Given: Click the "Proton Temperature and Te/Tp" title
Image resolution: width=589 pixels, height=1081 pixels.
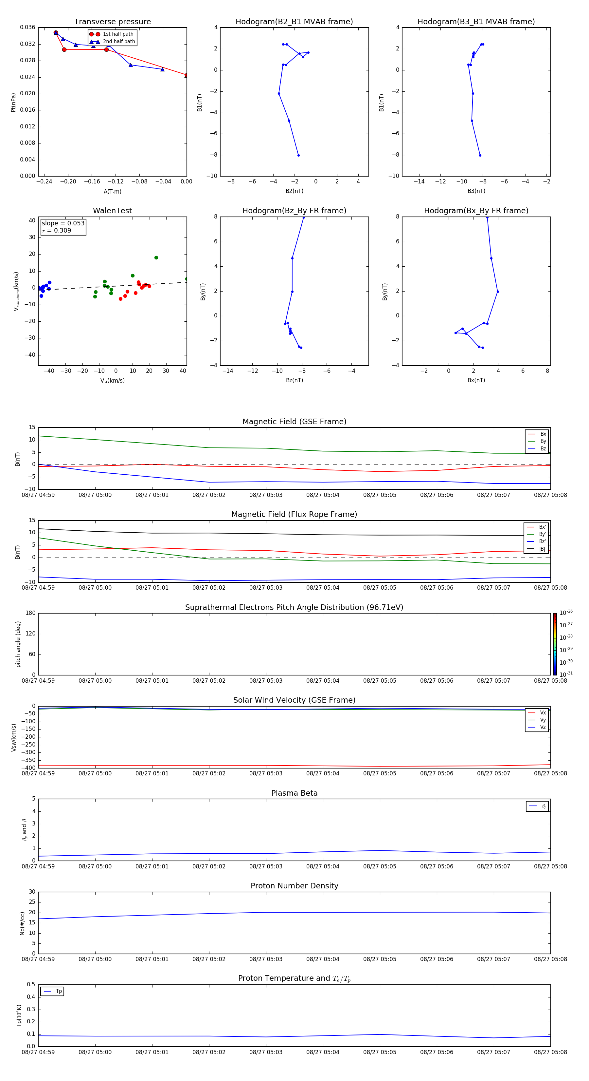Looking at the screenshot, I should (294, 978).
